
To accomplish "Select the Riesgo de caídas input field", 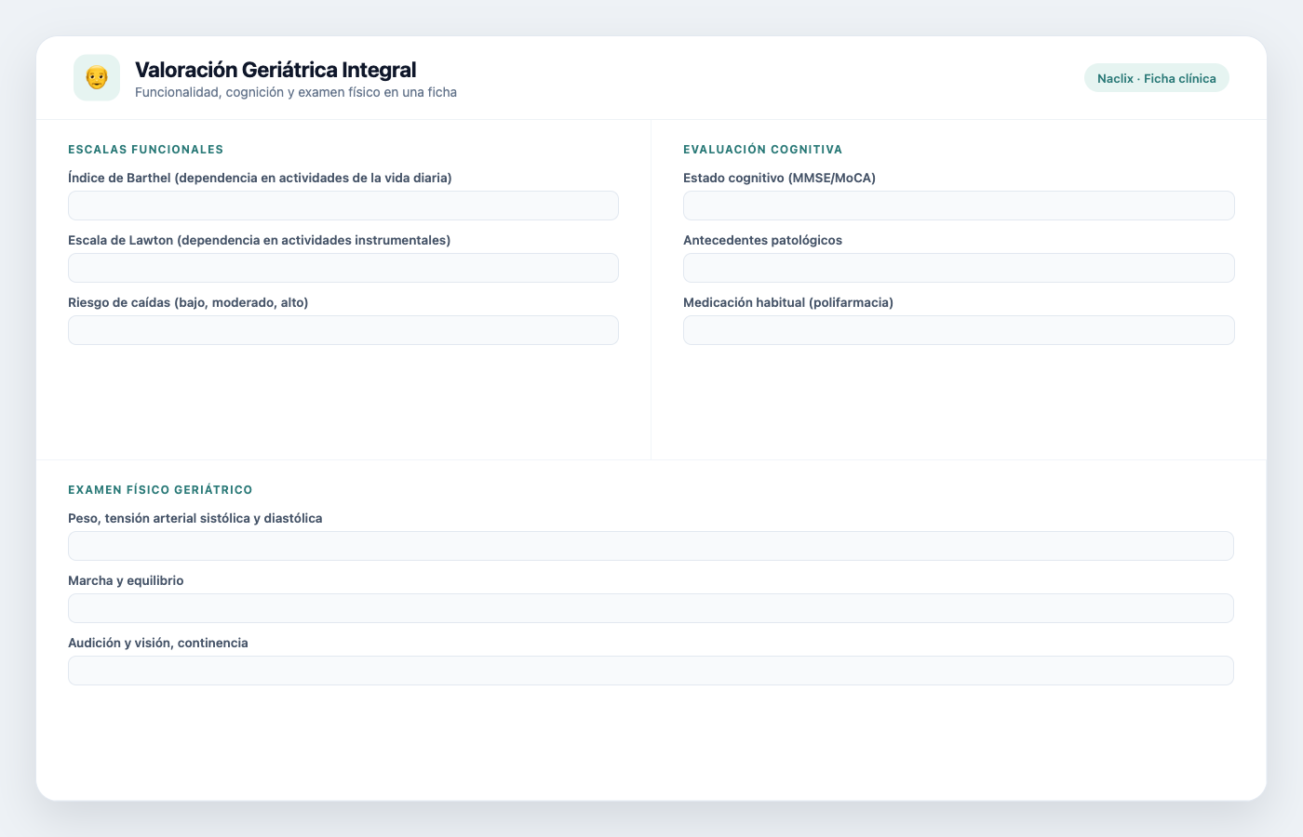I will 343,330.
